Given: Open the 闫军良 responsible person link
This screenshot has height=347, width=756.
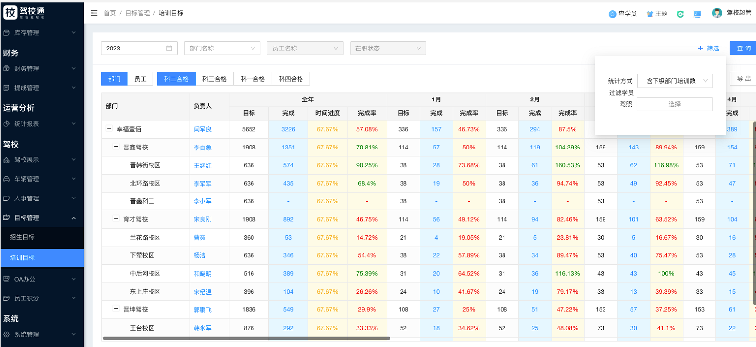Looking at the screenshot, I should pyautogui.click(x=202, y=129).
